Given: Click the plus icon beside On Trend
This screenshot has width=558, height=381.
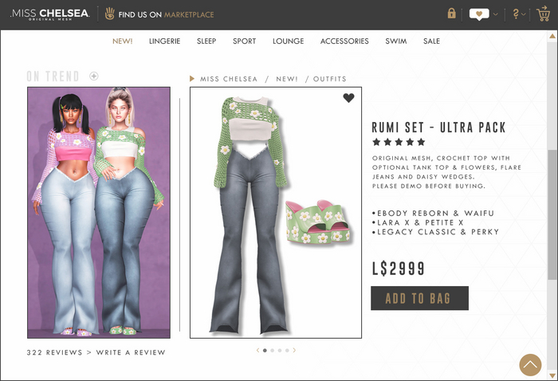Looking at the screenshot, I should (x=93, y=76).
